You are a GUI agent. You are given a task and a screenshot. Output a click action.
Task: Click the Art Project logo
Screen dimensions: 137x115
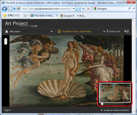tap(21, 24)
